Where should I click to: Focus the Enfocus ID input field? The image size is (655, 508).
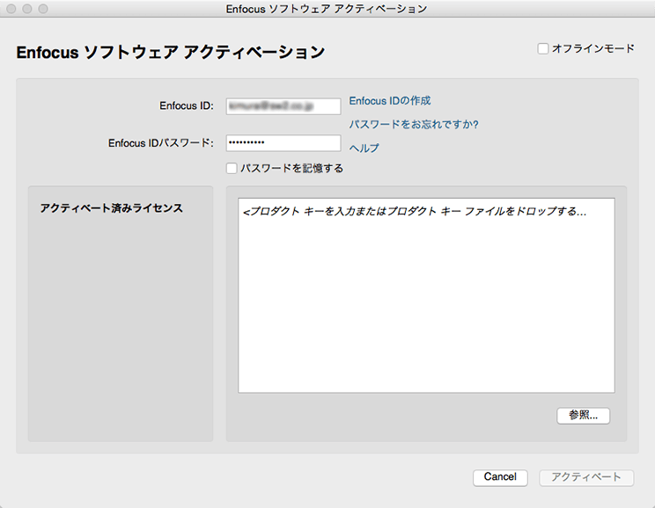[x=283, y=106]
